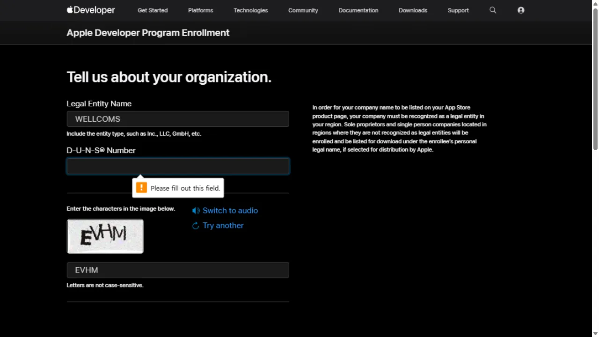Open the account profile icon
The image size is (599, 337).
click(x=521, y=10)
